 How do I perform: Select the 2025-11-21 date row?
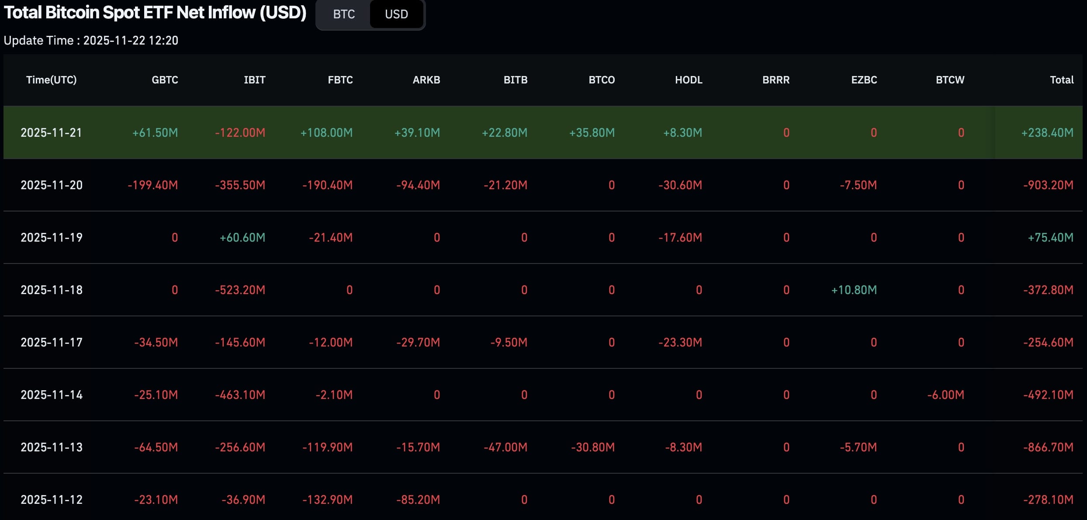543,132
